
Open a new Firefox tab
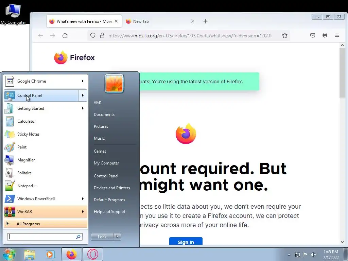[206, 21]
